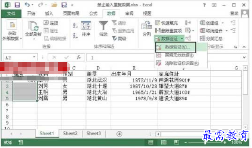This screenshot has width=252, height=148.
Task: Sort descending Z to A
Action: pyautogui.click(x=75, y=36)
